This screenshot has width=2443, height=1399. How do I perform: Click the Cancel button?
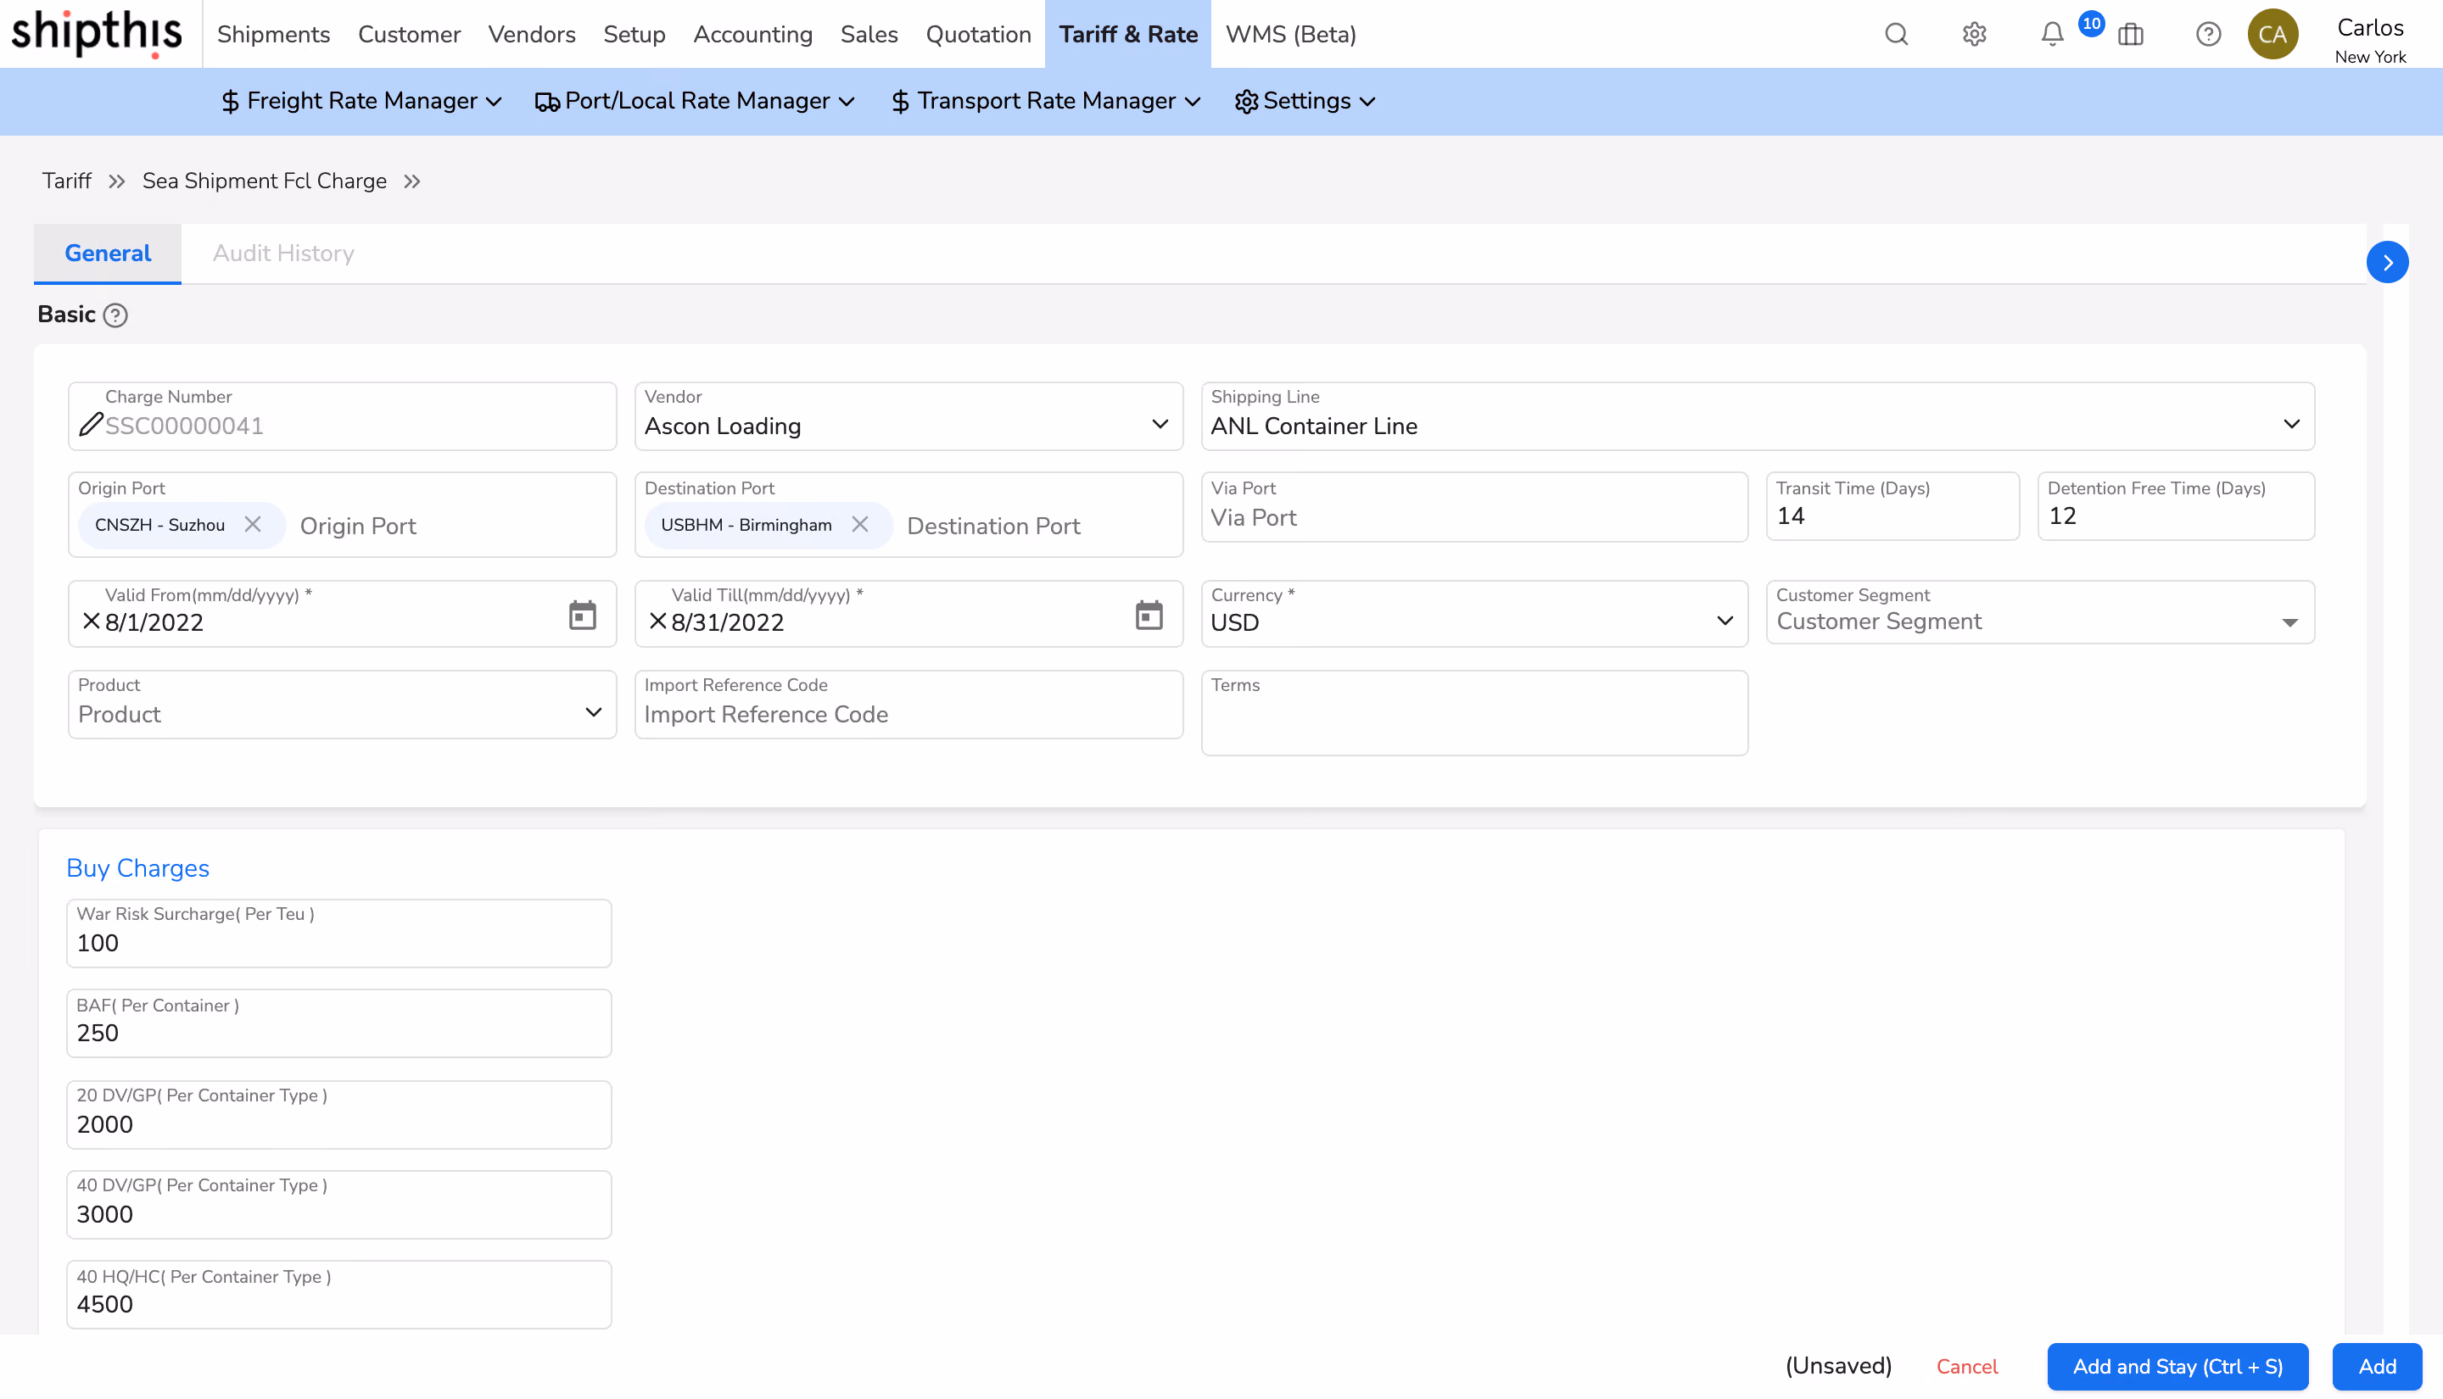point(1966,1366)
